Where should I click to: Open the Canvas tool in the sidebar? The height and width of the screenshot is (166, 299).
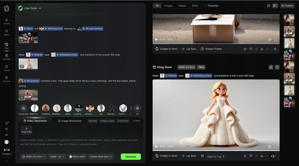[7, 68]
